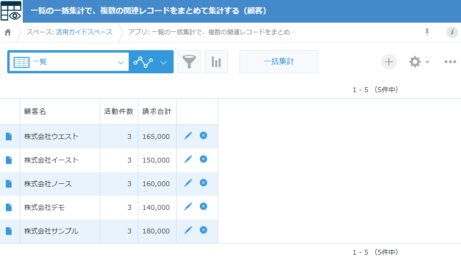Edit the 株式会社イースト row with pencil
This screenshot has height=259, width=461.
(x=188, y=159)
